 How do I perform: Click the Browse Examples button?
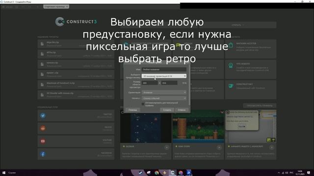(260, 106)
